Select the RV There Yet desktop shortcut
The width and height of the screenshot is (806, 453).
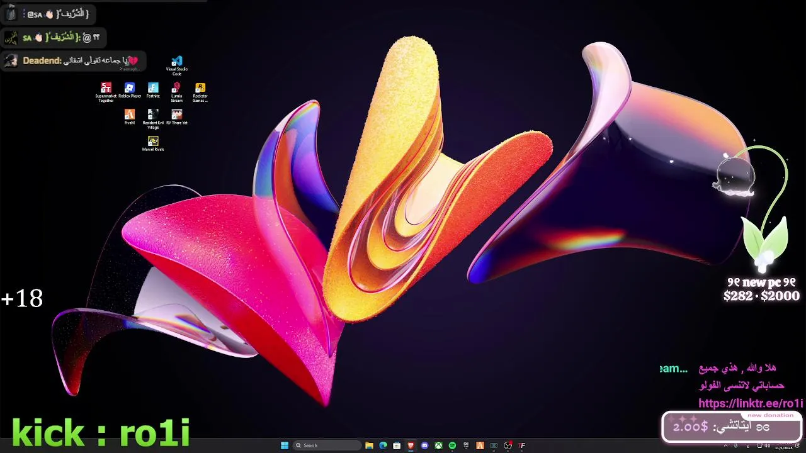[177, 117]
